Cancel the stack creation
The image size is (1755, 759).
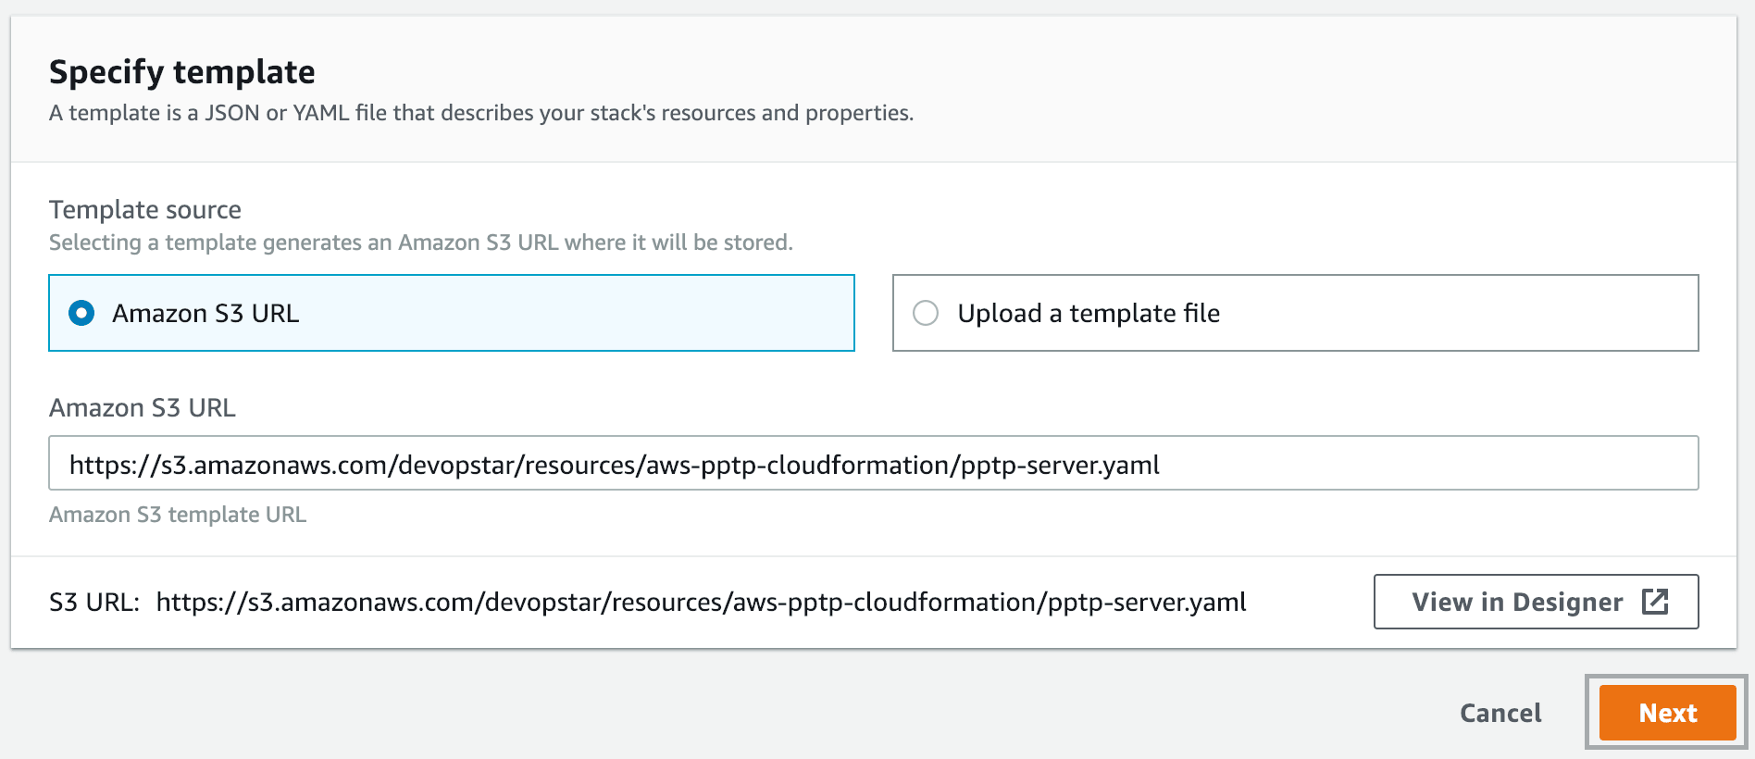pyautogui.click(x=1500, y=713)
